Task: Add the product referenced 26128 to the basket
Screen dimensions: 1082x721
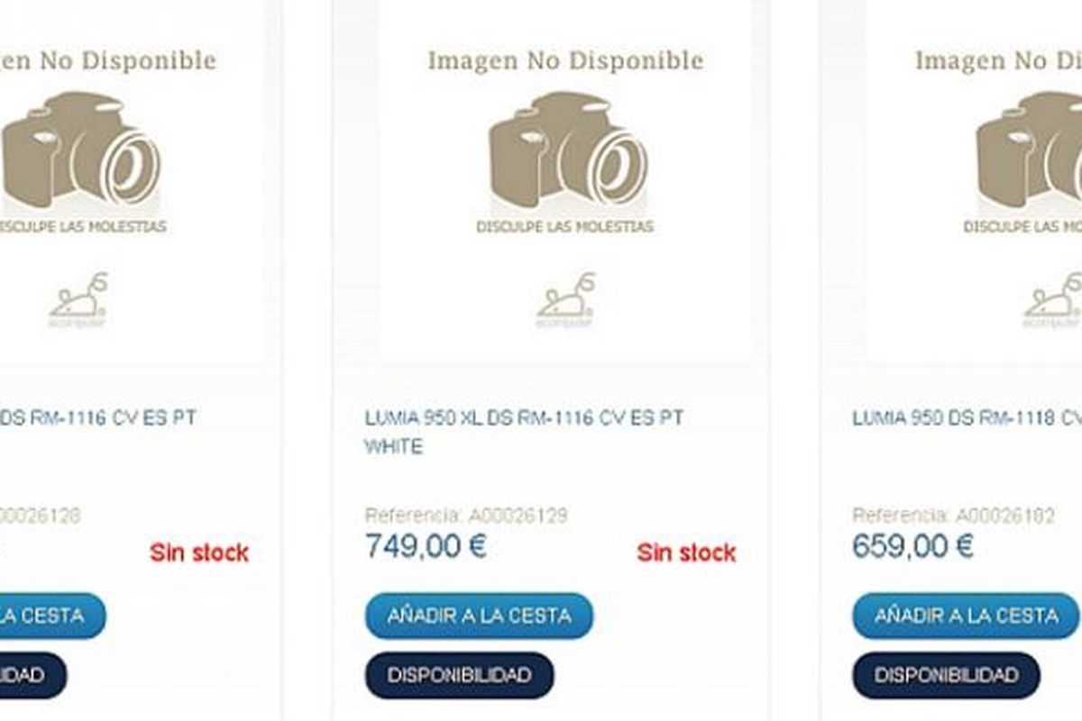Action: [x=45, y=616]
